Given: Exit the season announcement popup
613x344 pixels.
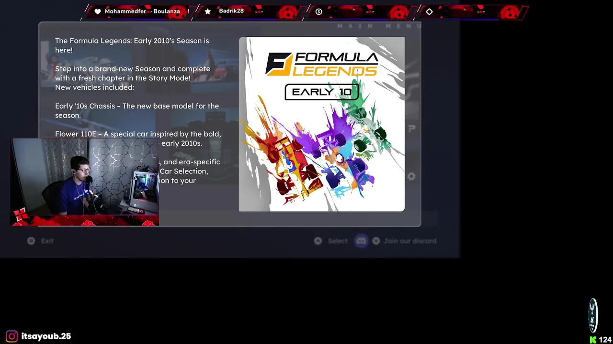Looking at the screenshot, I should click(x=47, y=241).
